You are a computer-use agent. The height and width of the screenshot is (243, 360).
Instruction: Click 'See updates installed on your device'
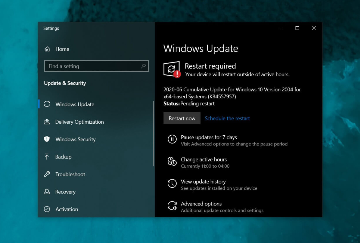pyautogui.click(x=219, y=188)
